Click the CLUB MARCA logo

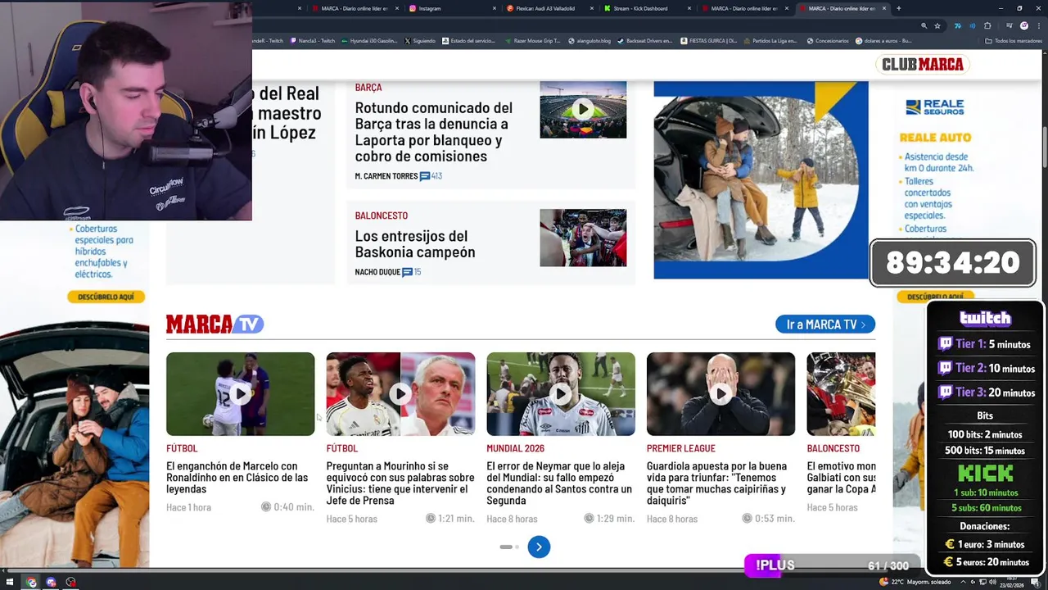[923, 64]
